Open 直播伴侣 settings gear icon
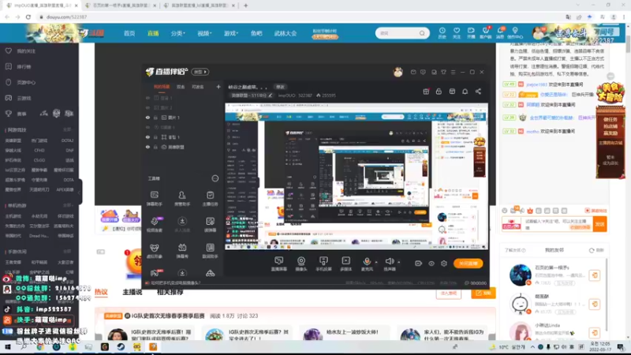The image size is (631, 355). [x=444, y=263]
